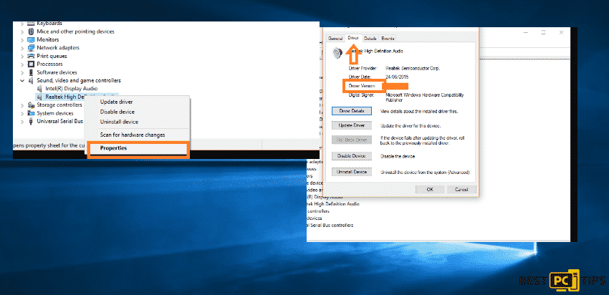The image size is (609, 295).
Task: Select the Monitors label
Action: (x=48, y=39)
